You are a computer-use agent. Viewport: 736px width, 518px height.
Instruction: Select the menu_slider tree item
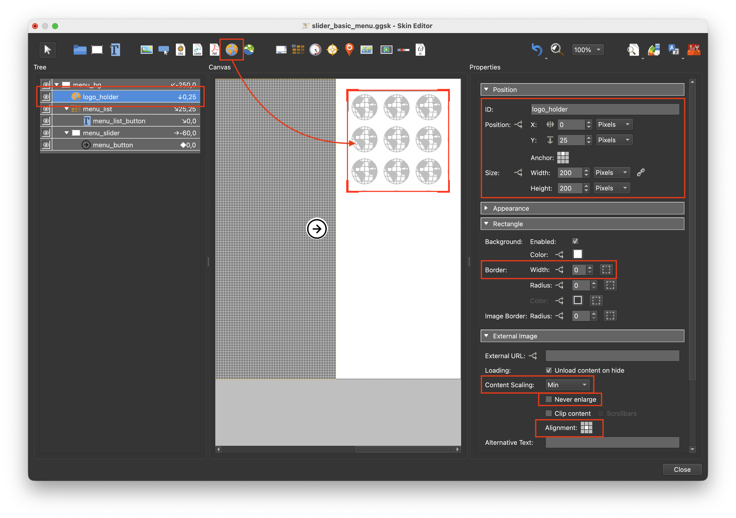pyautogui.click(x=101, y=133)
